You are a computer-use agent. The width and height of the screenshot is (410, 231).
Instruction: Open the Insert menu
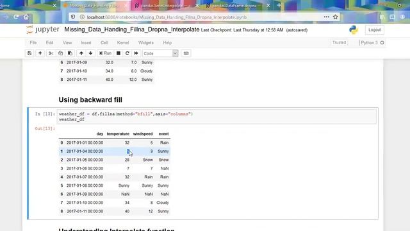(x=86, y=43)
